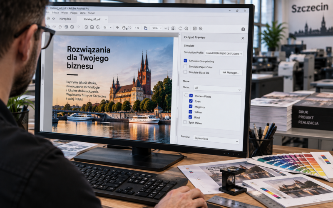Click the comment note icon
Image resolution: width=333 pixels, height=208 pixels.
pos(195,28)
